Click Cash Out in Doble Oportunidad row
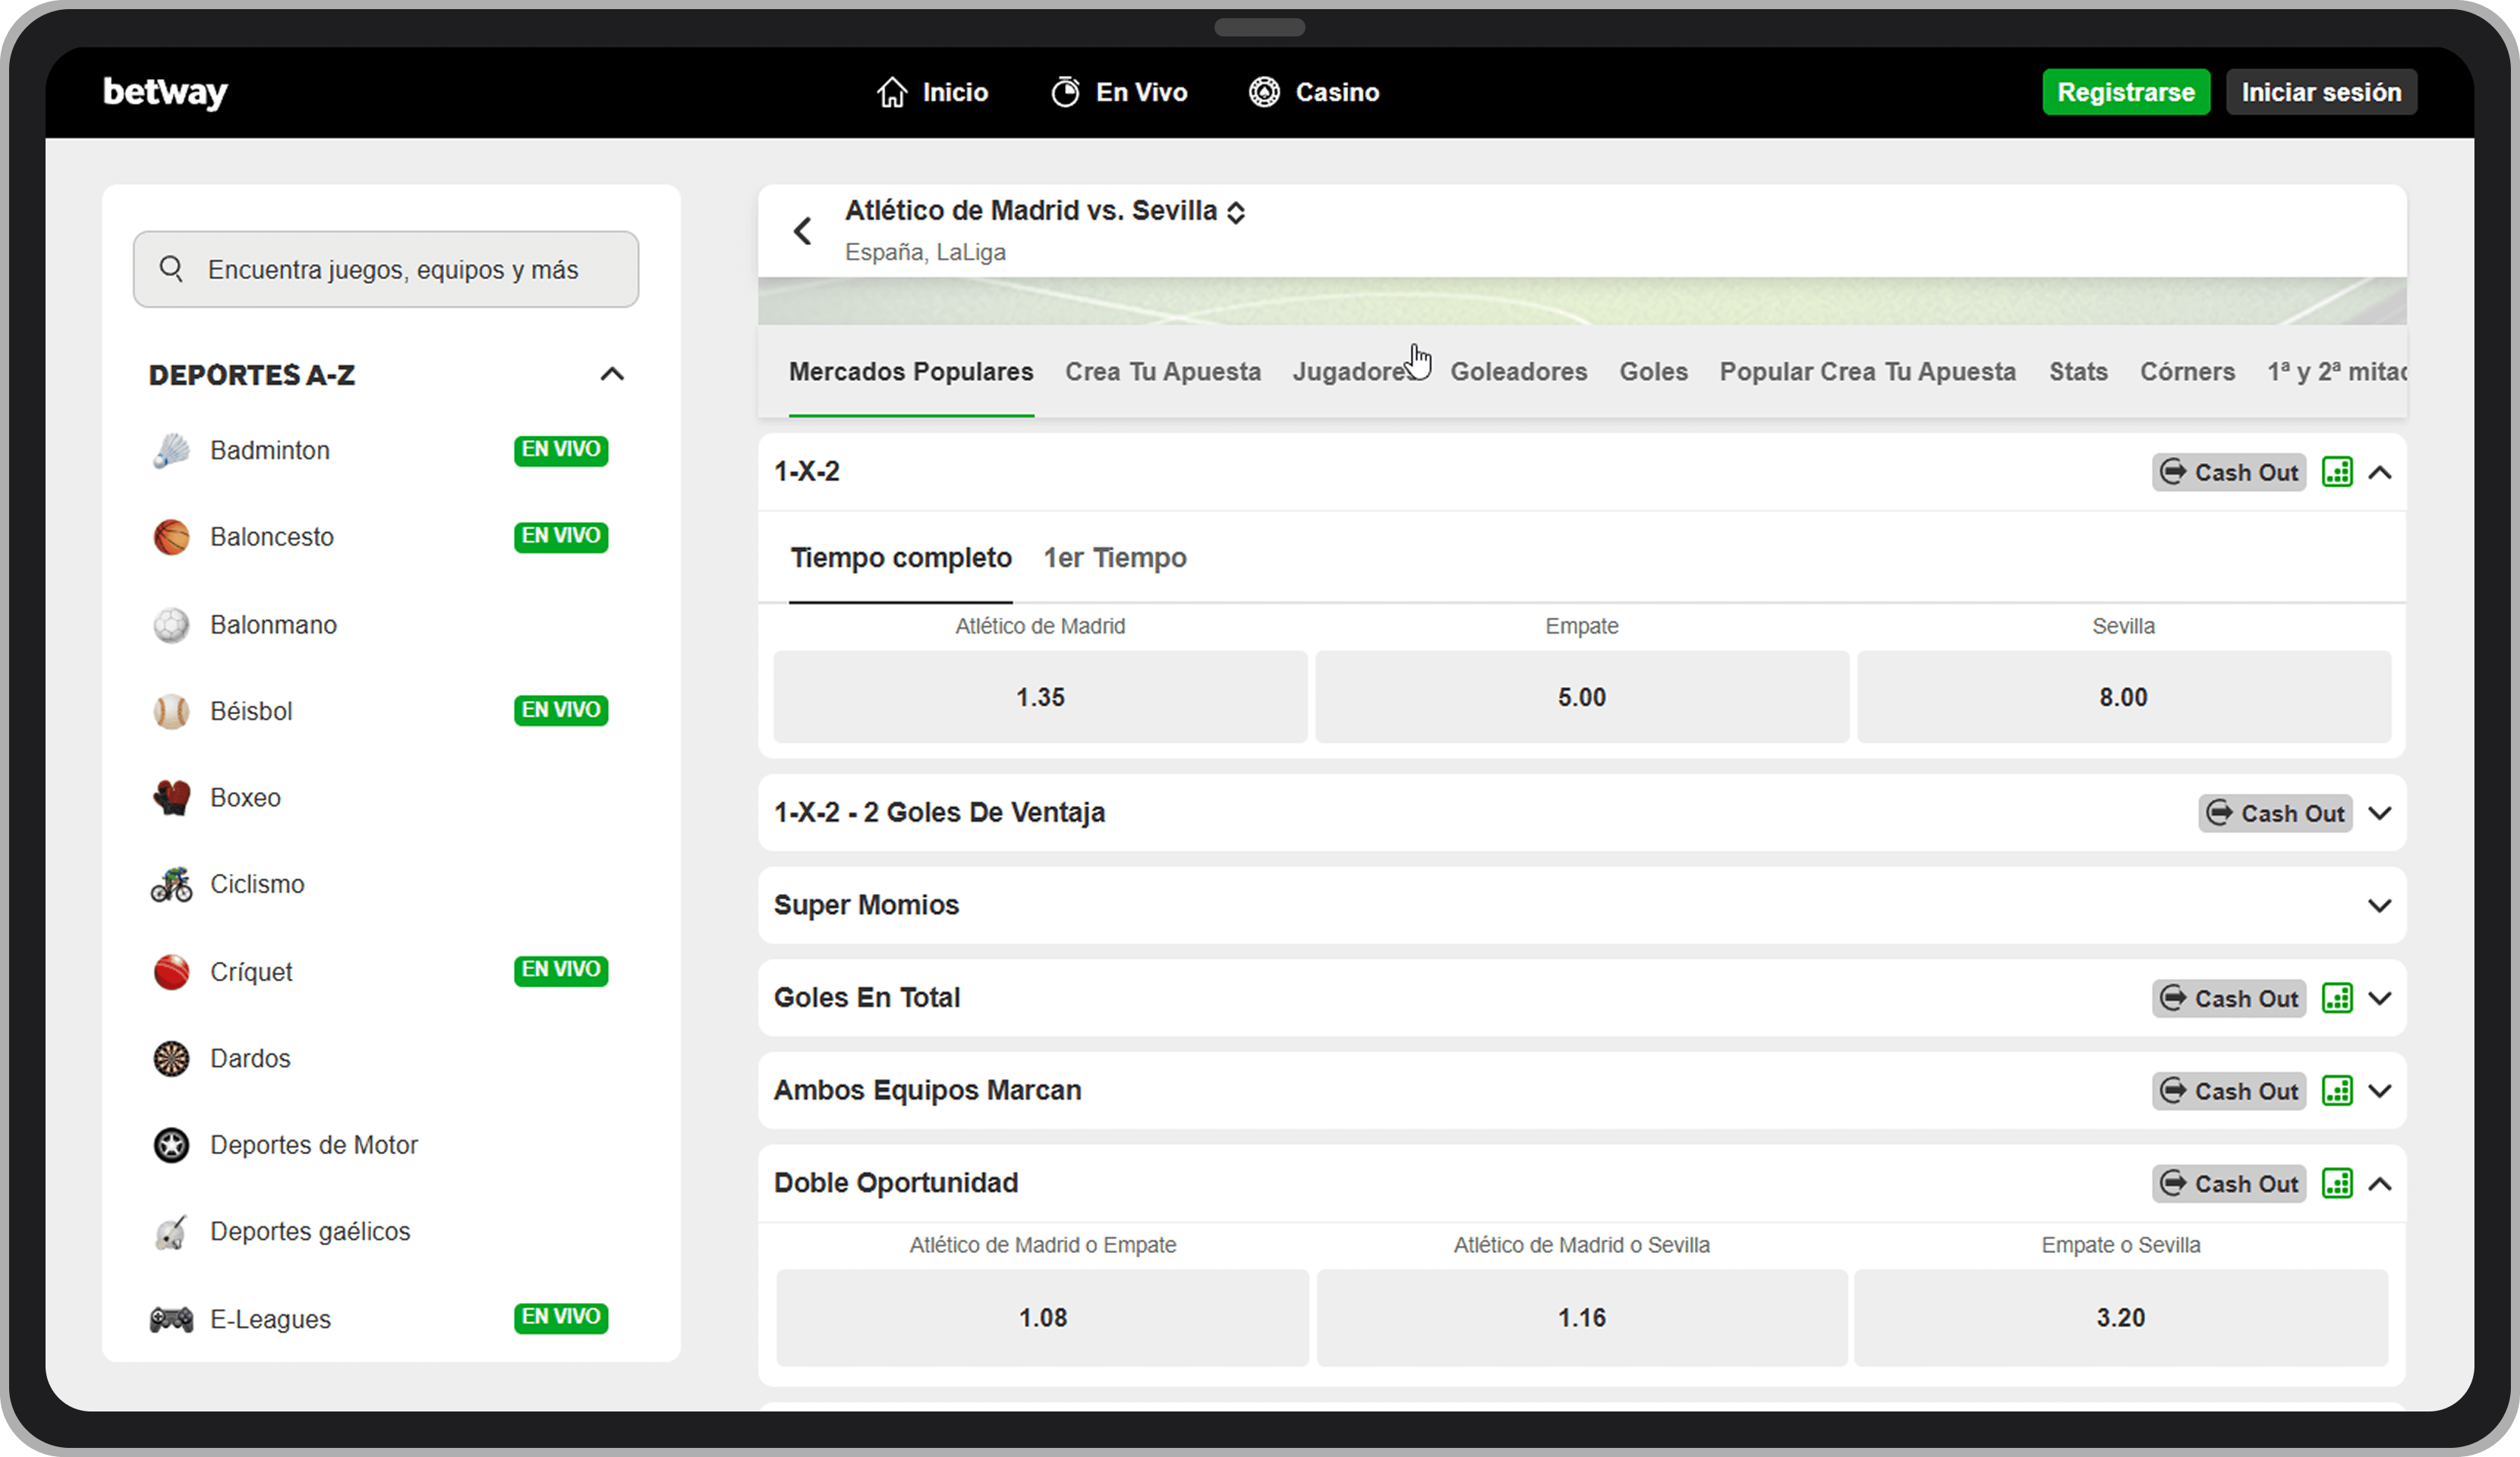This screenshot has width=2520, height=1457. pyautogui.click(x=2229, y=1183)
